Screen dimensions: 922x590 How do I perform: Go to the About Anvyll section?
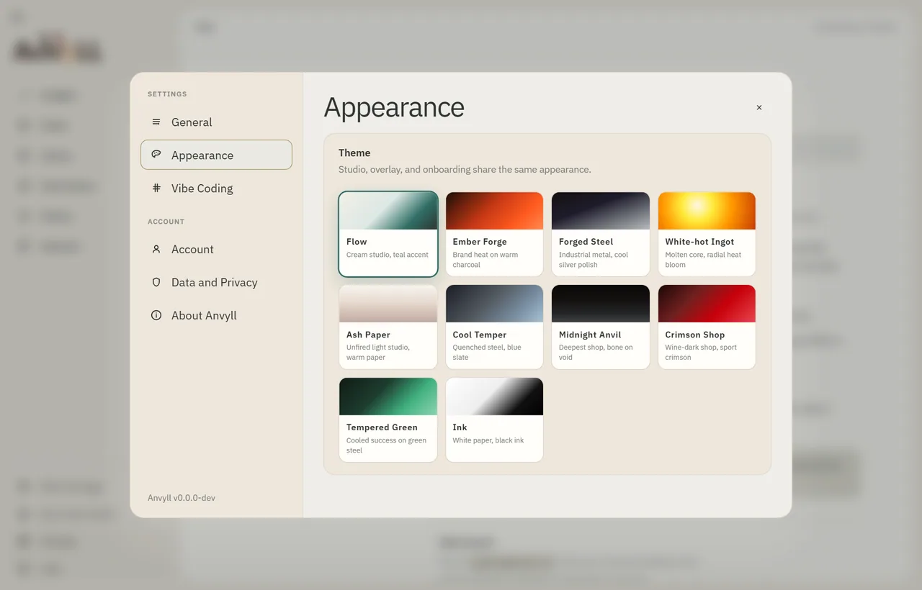click(x=216, y=315)
